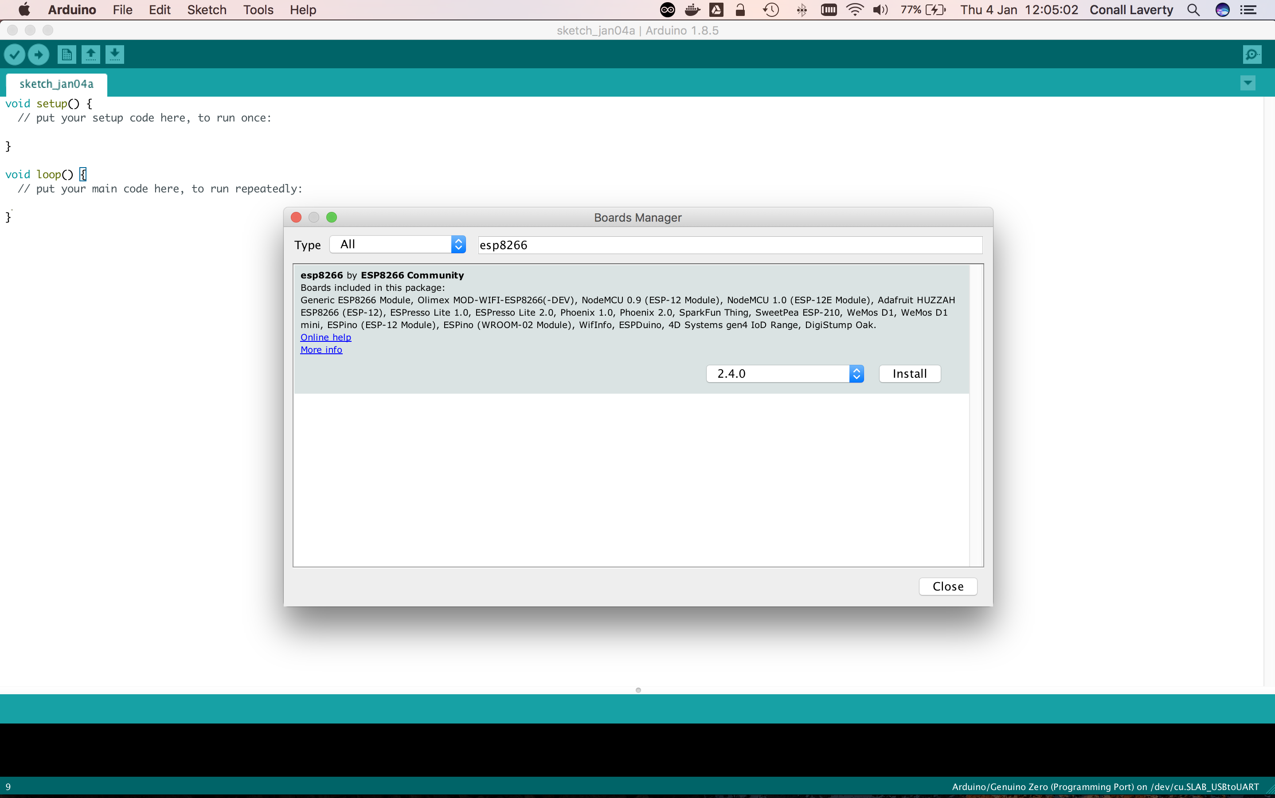Click the Save sketch down-arrow icon
1275x798 pixels.
click(x=114, y=55)
